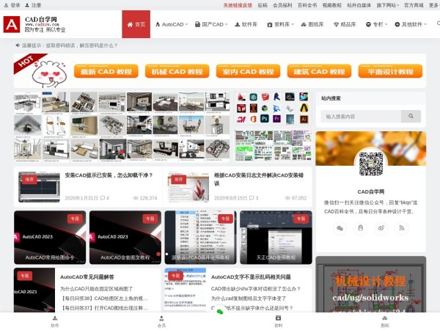This screenshot has width=440, height=330.
Task: Open the 图纸库 menu item
Action: [x=312, y=24]
